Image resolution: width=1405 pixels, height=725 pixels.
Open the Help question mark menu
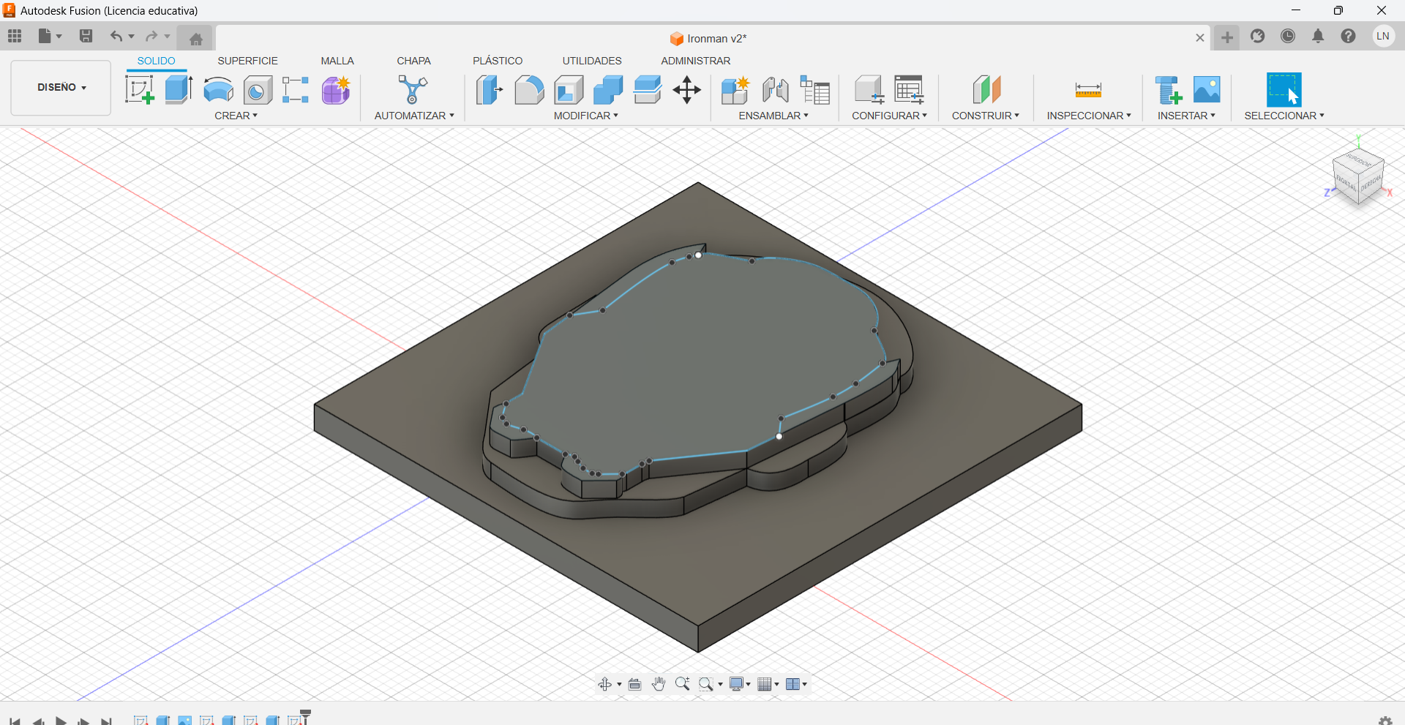pyautogui.click(x=1349, y=36)
